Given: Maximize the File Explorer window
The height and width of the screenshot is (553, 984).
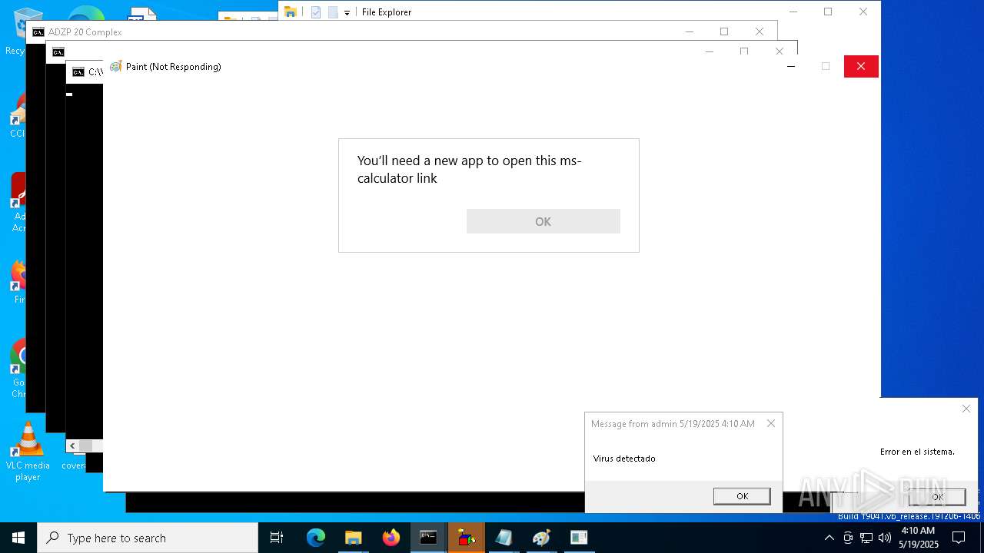Looking at the screenshot, I should click(828, 12).
